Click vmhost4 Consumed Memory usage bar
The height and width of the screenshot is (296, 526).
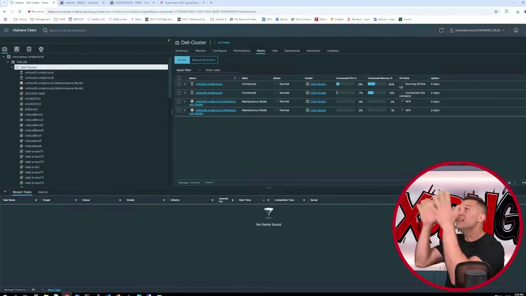(377, 93)
